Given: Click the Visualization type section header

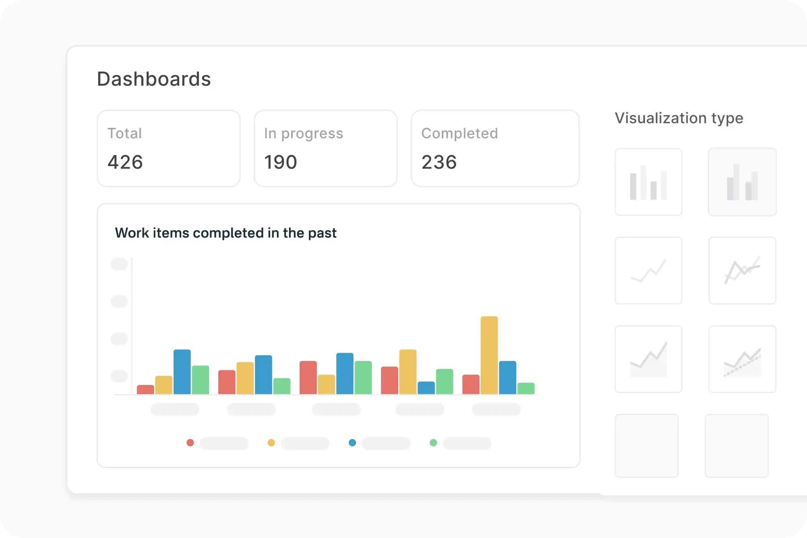Looking at the screenshot, I should [x=679, y=118].
